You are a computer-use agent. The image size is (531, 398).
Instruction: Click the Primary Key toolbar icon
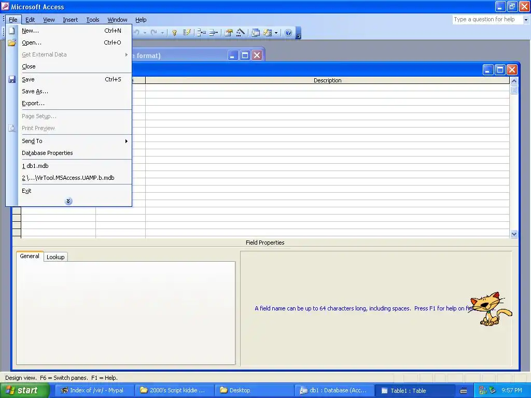coord(174,33)
